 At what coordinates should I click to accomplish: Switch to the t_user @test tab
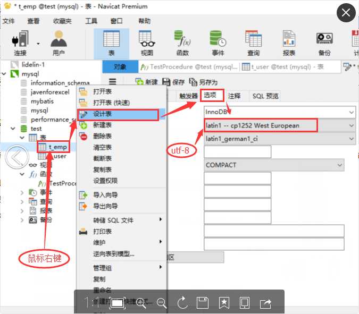coord(282,67)
